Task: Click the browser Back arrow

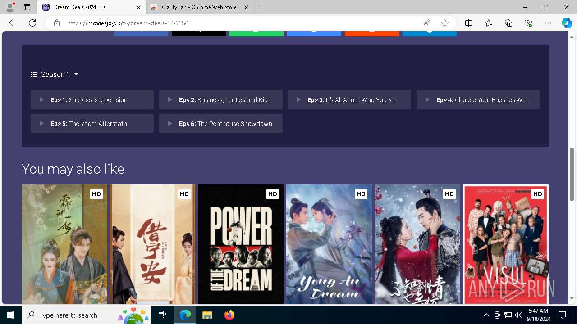Action: click(x=13, y=23)
